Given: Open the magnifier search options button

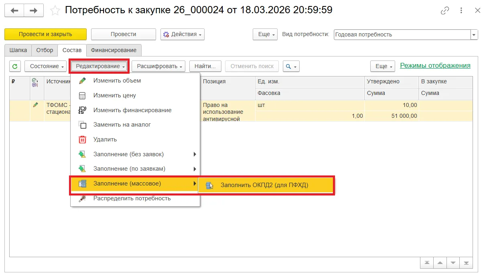Looking at the screenshot, I should 291,66.
